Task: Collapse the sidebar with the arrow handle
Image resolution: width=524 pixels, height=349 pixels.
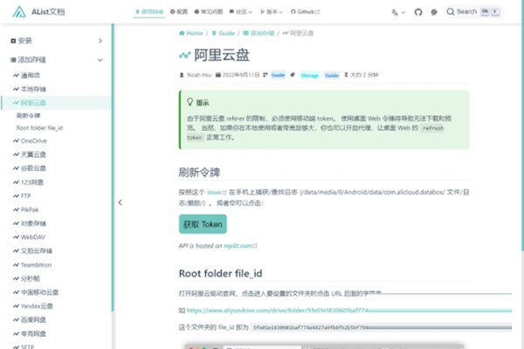Action: 120,202
